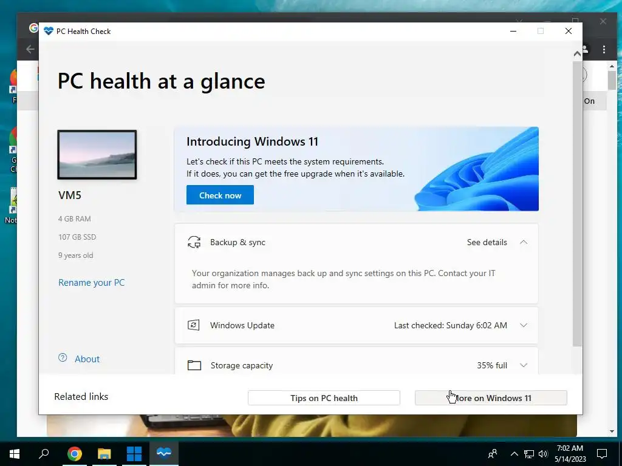The width and height of the screenshot is (622, 466).
Task: Click the Windows Update icon
Action: coord(194,325)
